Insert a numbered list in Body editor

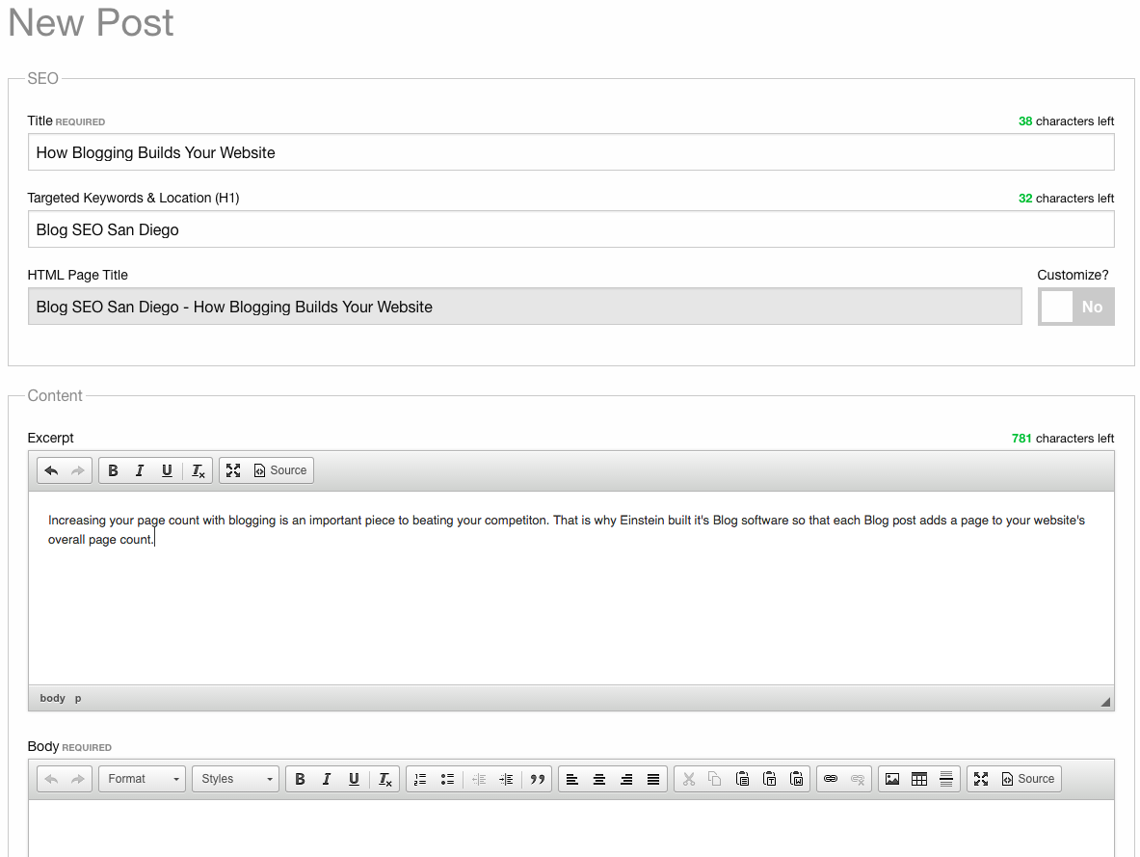pyautogui.click(x=420, y=779)
